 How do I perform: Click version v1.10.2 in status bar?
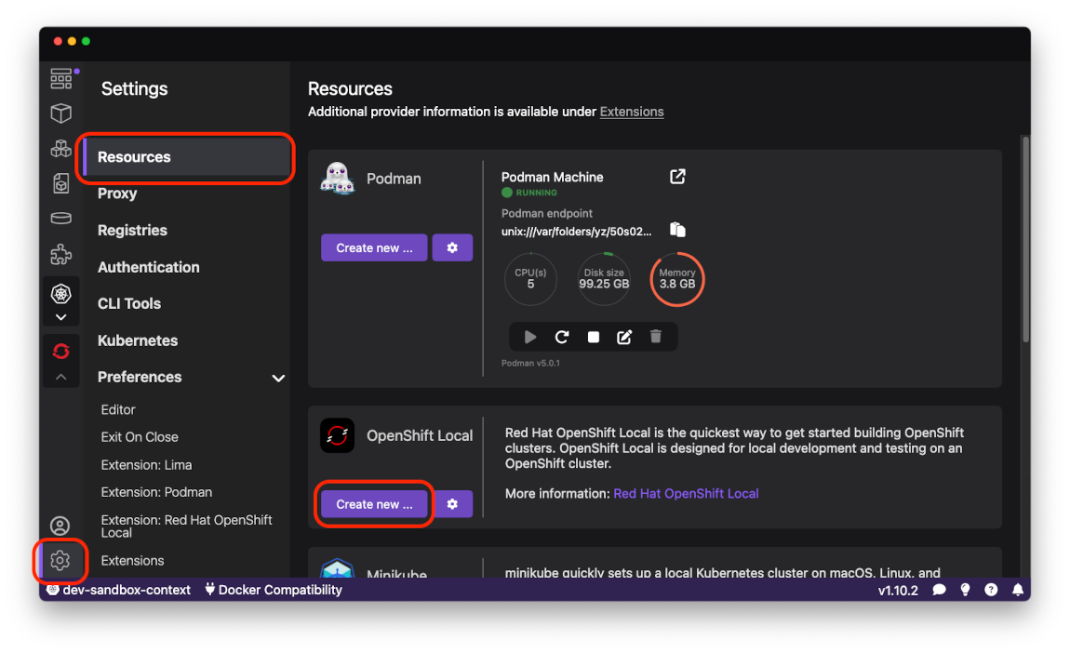pyautogui.click(x=897, y=591)
